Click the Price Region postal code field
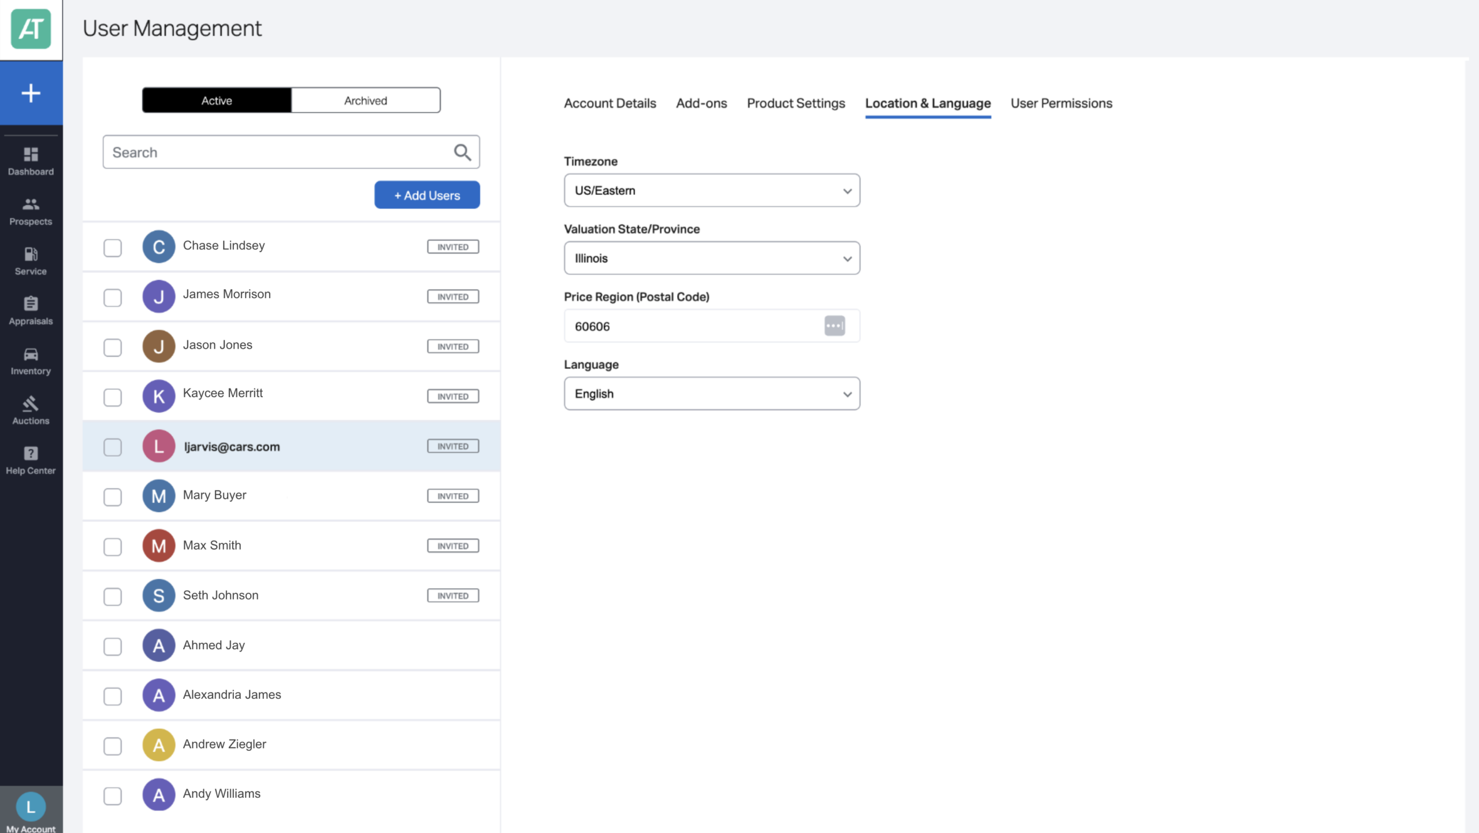1479x833 pixels. click(x=712, y=325)
